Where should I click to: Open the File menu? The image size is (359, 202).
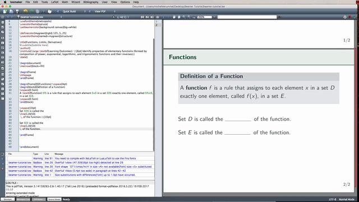point(27,2)
